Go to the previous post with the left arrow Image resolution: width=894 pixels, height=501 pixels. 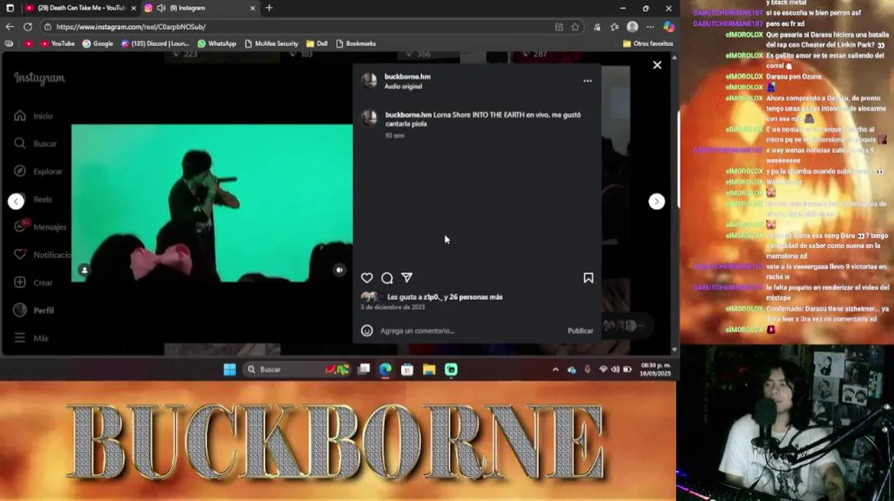pyautogui.click(x=16, y=201)
